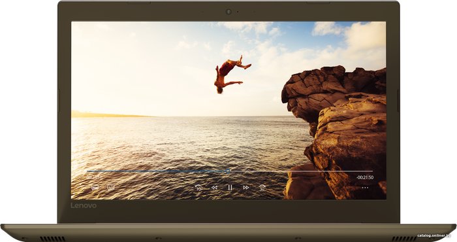Image resolution: width=457 pixels, height=242 pixels.
Task: Seek back within played blue progress bar
Action: point(157,171)
